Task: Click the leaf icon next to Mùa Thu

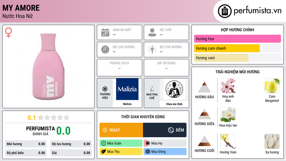Action: click(x=104, y=151)
